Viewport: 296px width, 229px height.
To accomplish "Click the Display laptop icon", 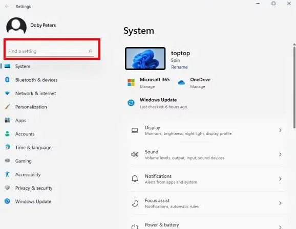I will (135, 130).
